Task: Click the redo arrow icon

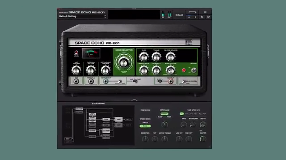Action: click(x=208, y=17)
